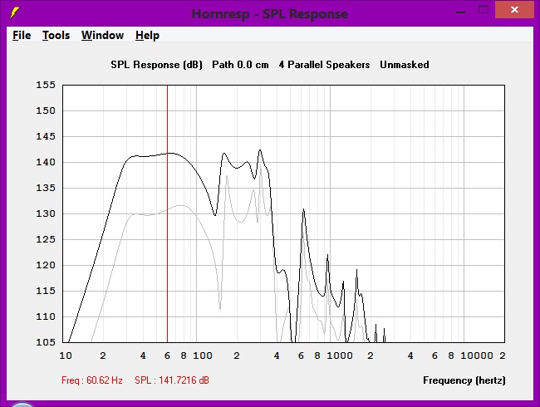Minimize the Hornresp window

coord(460,12)
